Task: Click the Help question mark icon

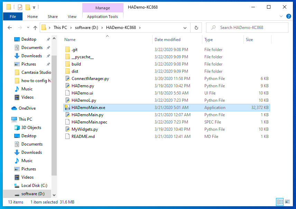Action: (289, 16)
